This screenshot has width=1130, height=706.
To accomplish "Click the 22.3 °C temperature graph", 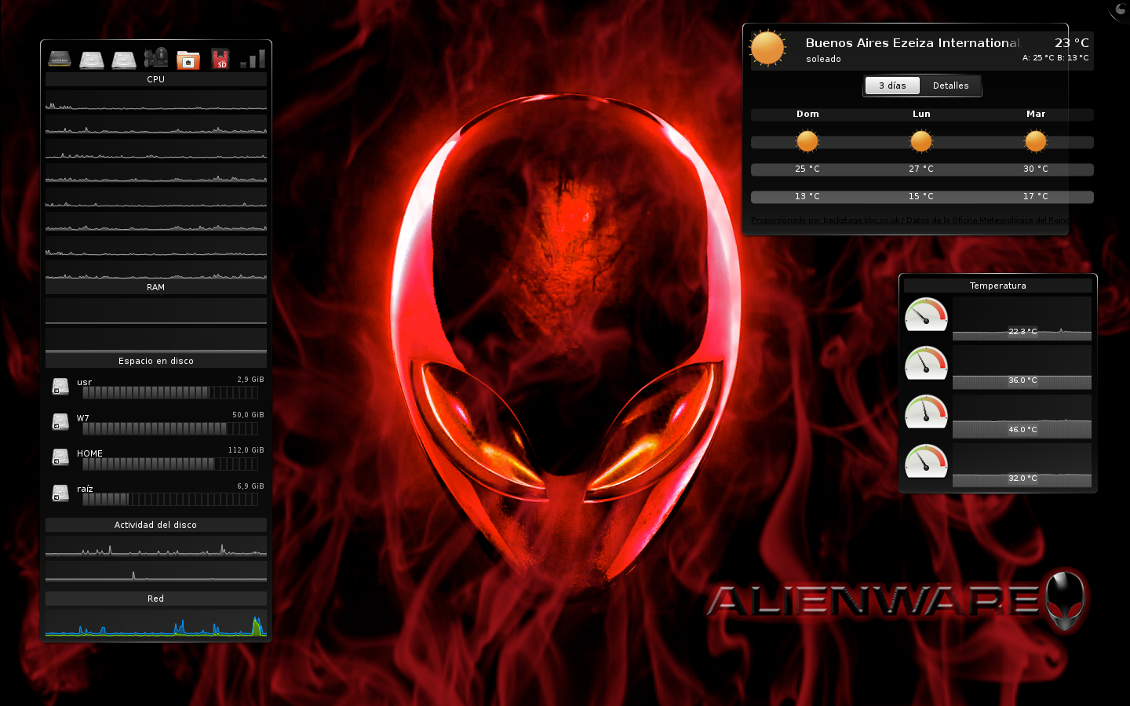I will point(1022,318).
